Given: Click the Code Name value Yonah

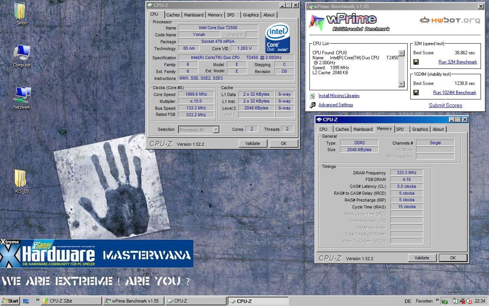Looking at the screenshot, I should click(x=199, y=35).
